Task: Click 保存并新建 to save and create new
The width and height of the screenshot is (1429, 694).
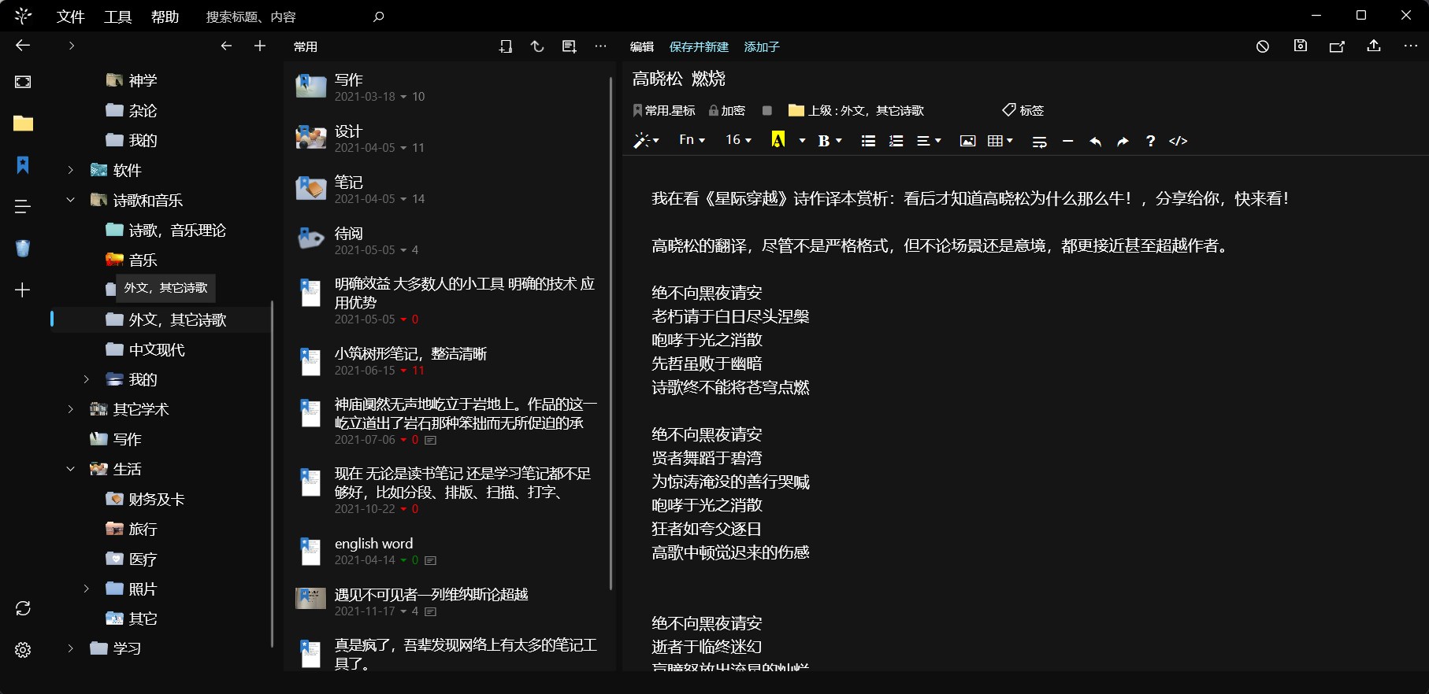Action: click(x=699, y=47)
